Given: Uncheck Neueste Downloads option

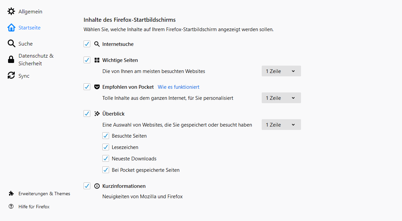Looking at the screenshot, I should click(106, 159).
